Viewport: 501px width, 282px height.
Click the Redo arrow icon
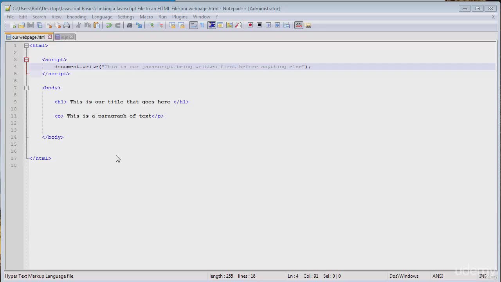[x=118, y=25]
